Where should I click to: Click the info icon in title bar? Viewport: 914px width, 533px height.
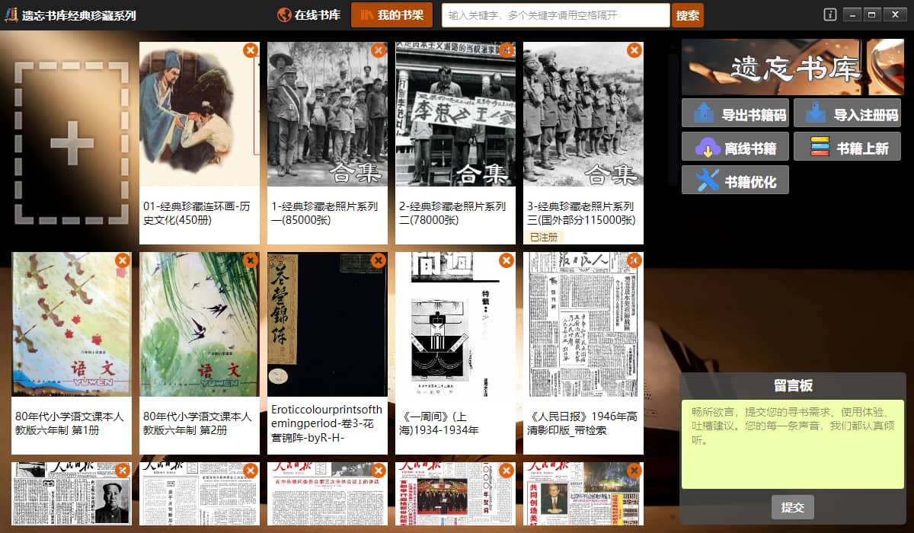[x=830, y=14]
